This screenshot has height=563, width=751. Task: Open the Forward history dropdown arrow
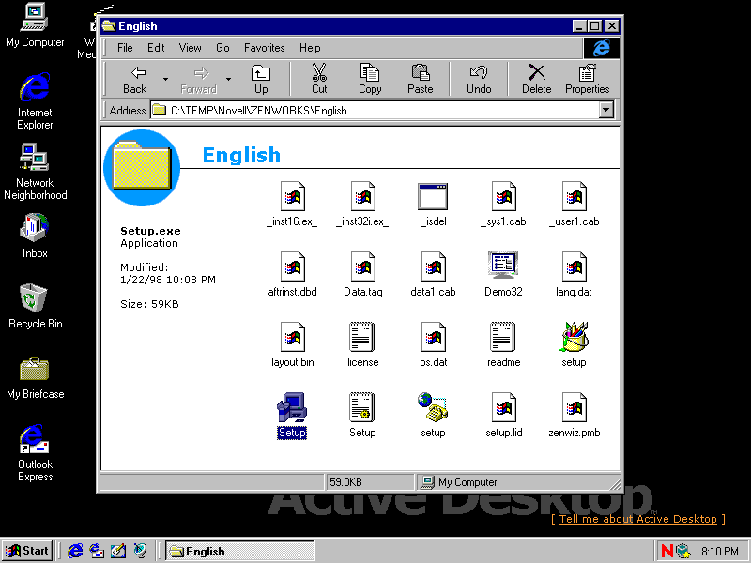(228, 79)
